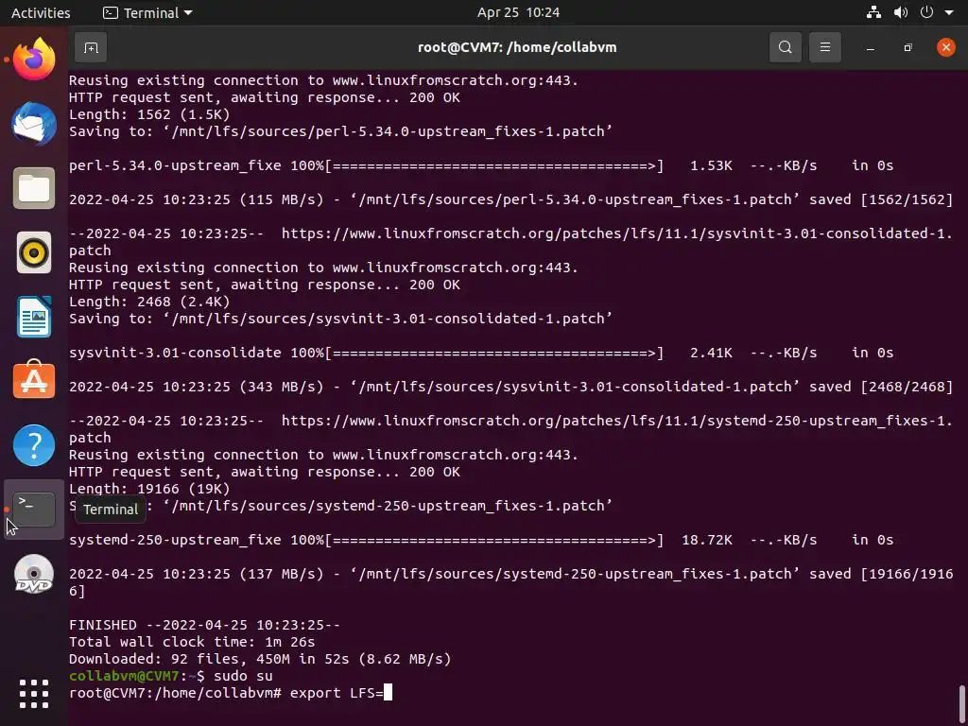The height and width of the screenshot is (726, 968).
Task: Select the Terminal icon in the dock
Action: coord(34,510)
